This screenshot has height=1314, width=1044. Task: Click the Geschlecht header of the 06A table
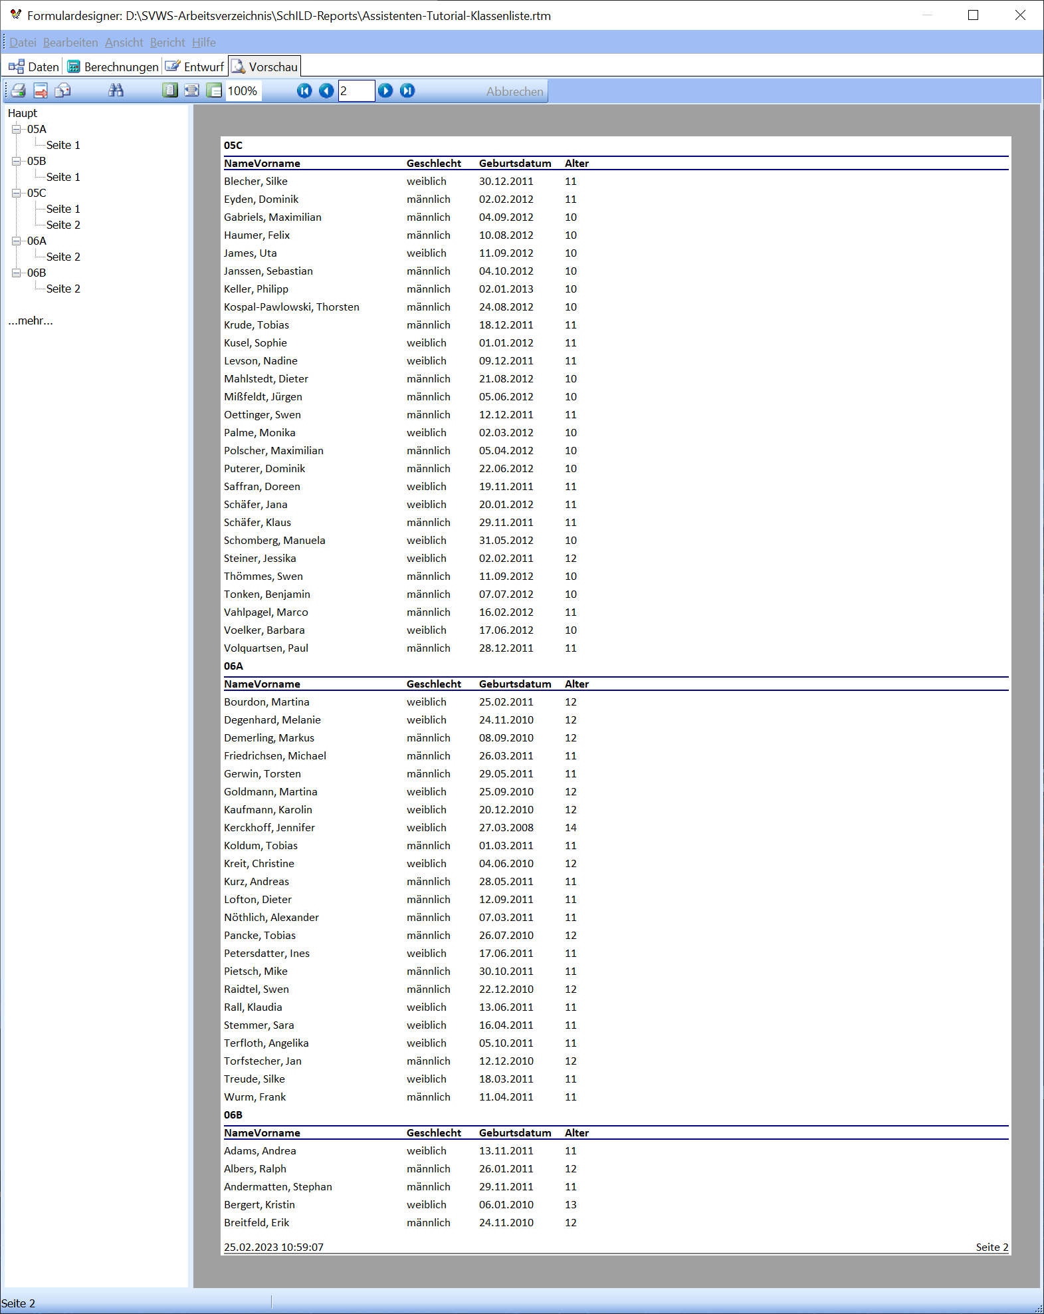[434, 684]
